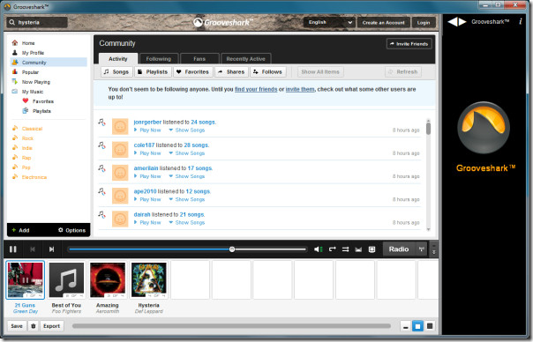
Task: Select the Best of You queue thumbnail
Action: [66, 280]
